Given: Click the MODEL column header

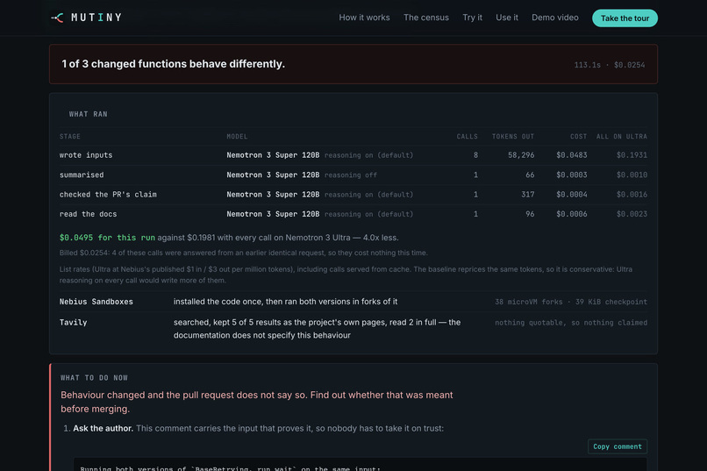Looking at the screenshot, I should tap(237, 137).
